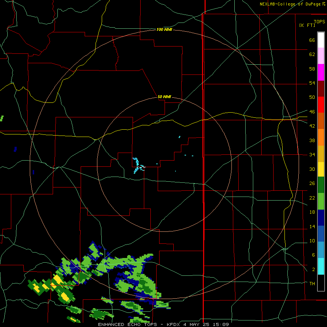Click the yellow legend swatch

[x=321, y=169]
